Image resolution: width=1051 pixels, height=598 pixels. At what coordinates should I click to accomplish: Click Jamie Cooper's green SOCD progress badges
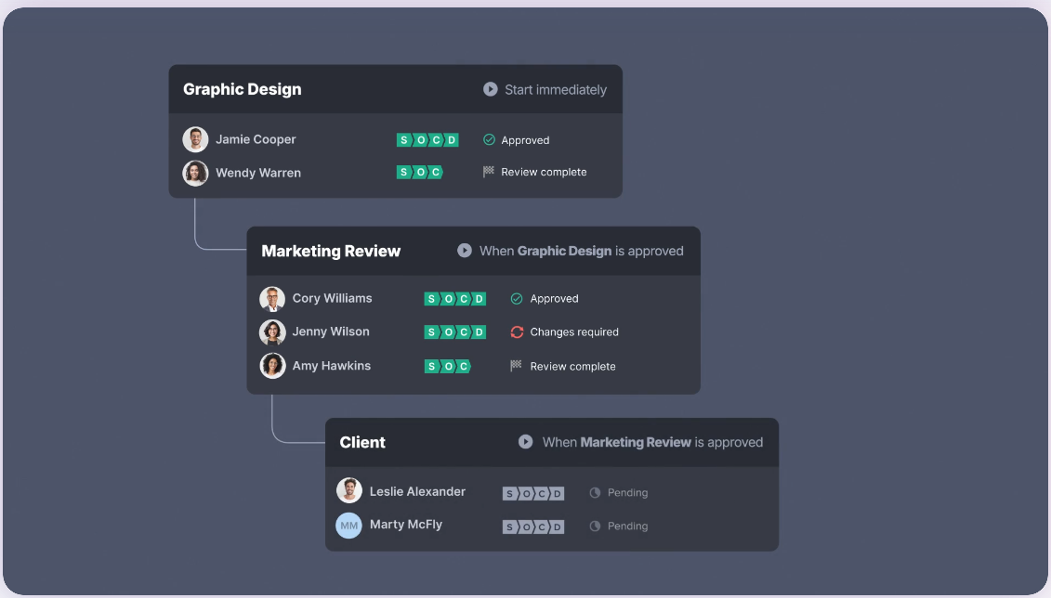(427, 140)
